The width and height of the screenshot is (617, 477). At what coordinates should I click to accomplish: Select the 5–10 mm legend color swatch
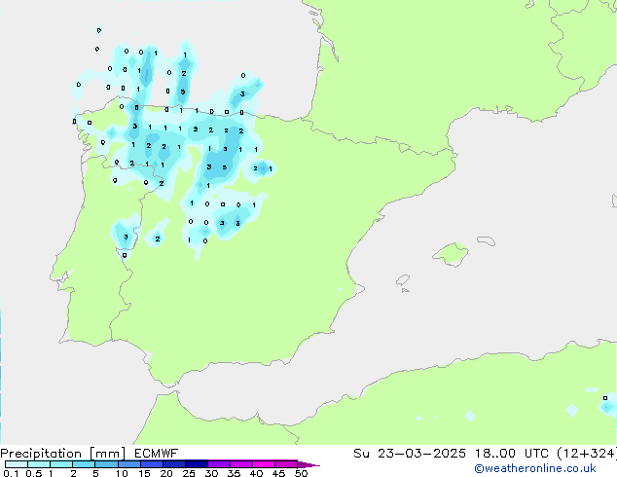coord(106,464)
